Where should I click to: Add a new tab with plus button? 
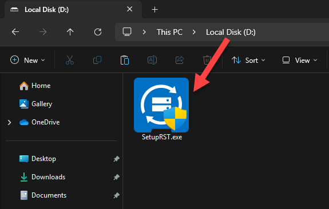tap(155, 10)
